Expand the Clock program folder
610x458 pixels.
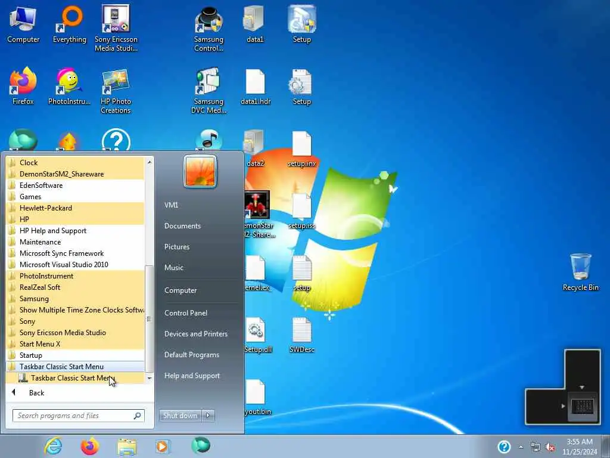[75, 162]
